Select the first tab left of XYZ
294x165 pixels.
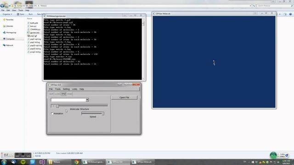(x=57, y=93)
